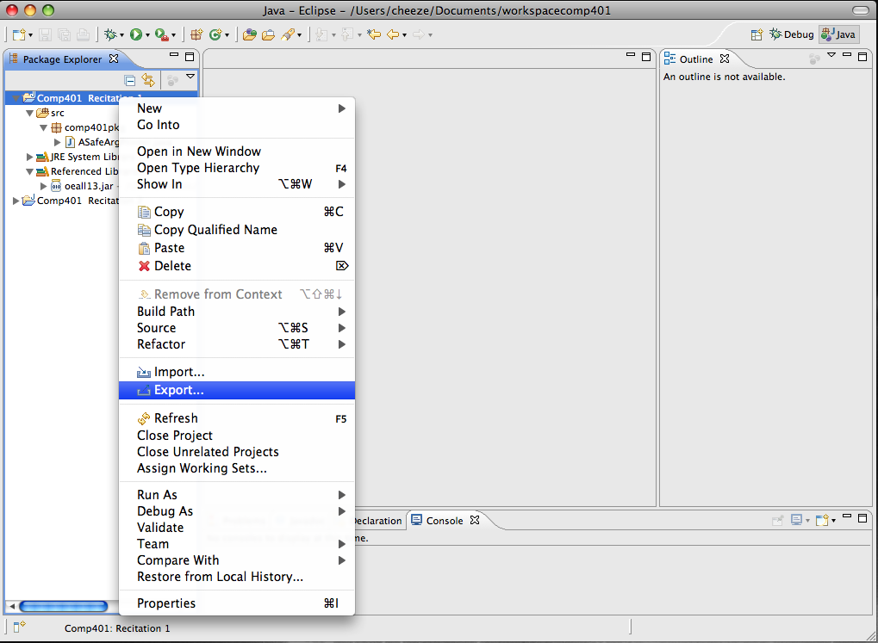878x643 pixels.
Task: Click the New wizard toolbar icon
Action: (x=18, y=34)
